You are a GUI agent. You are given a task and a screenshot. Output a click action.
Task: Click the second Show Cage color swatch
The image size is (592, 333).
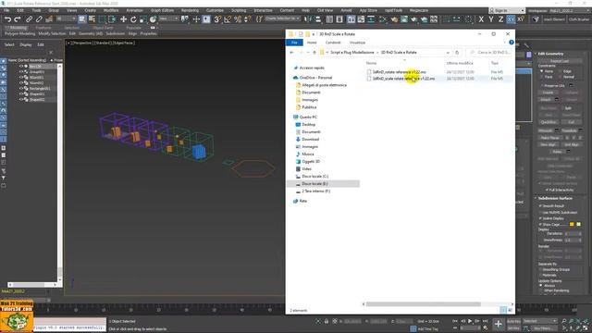(x=578, y=225)
